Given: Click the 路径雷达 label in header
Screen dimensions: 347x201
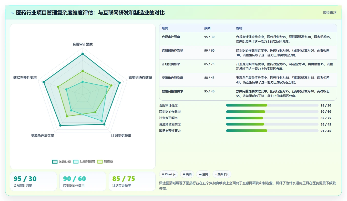Looking at the screenshot, I should click(x=330, y=12).
